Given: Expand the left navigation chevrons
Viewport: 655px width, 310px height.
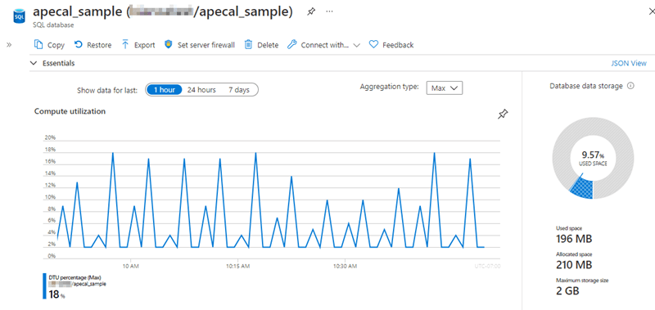Looking at the screenshot, I should (9, 45).
